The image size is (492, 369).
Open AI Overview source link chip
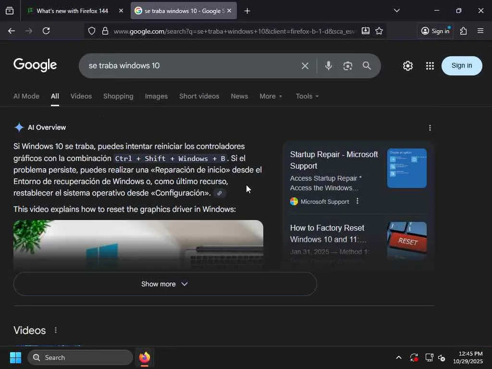[220, 193]
